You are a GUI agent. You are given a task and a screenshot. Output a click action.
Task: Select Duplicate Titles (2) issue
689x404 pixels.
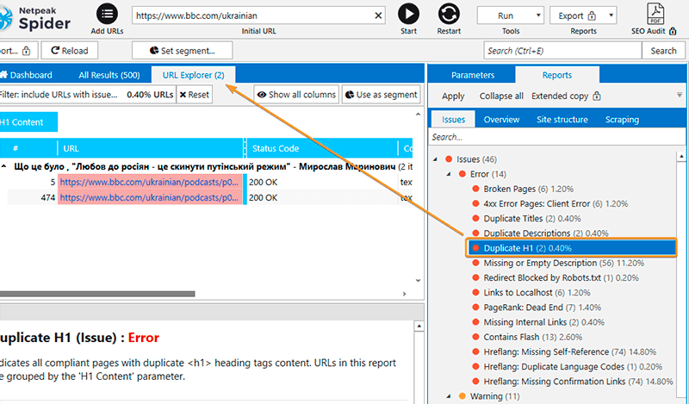(526, 219)
